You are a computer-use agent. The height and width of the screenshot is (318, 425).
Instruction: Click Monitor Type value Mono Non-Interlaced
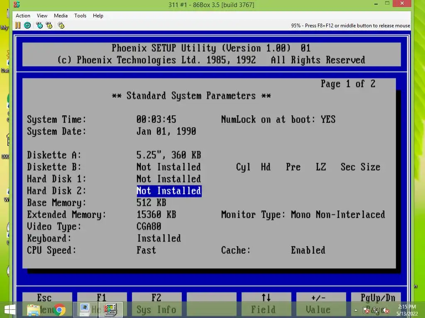click(338, 214)
